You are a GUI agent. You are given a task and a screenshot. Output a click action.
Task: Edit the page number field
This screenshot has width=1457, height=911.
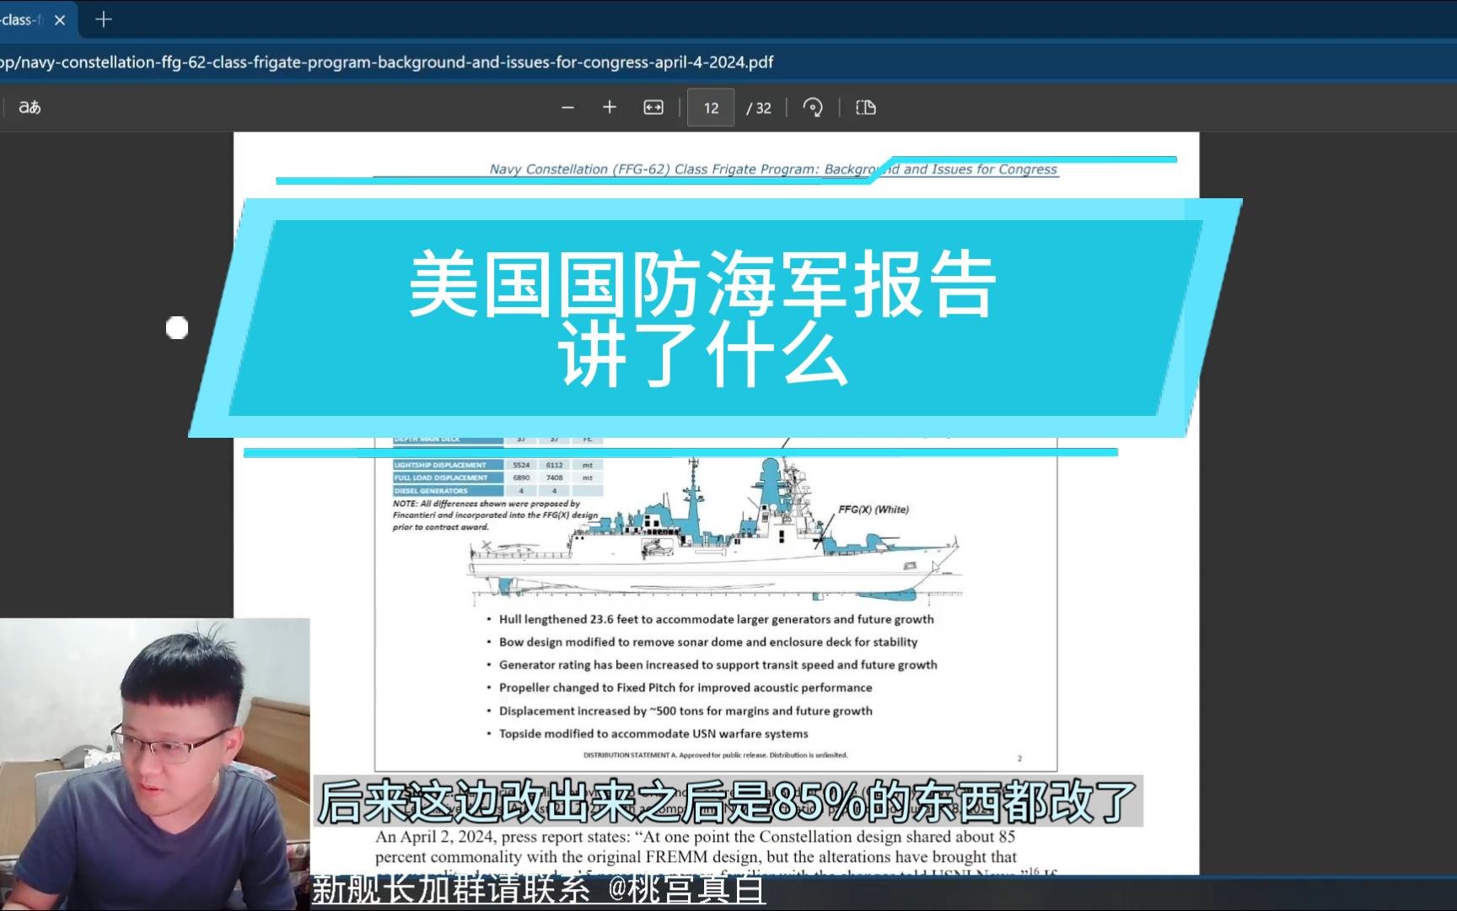click(711, 108)
